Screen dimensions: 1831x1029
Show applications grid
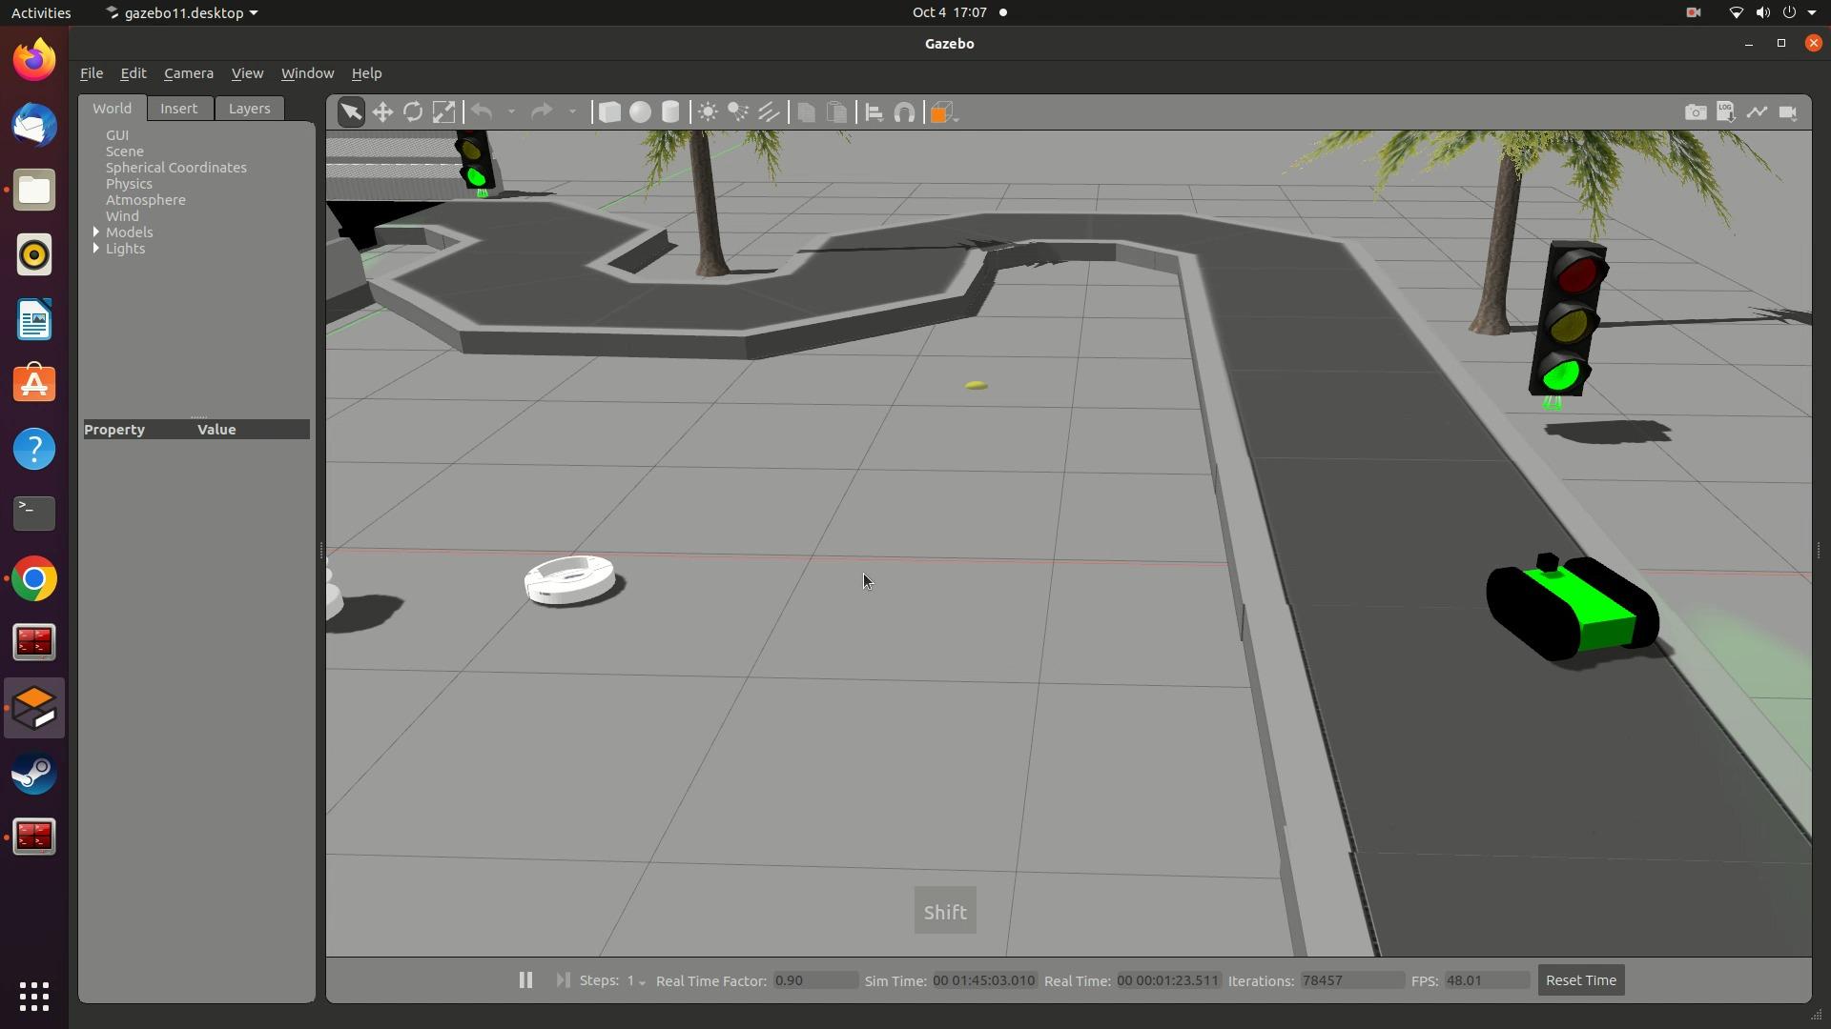(x=34, y=997)
